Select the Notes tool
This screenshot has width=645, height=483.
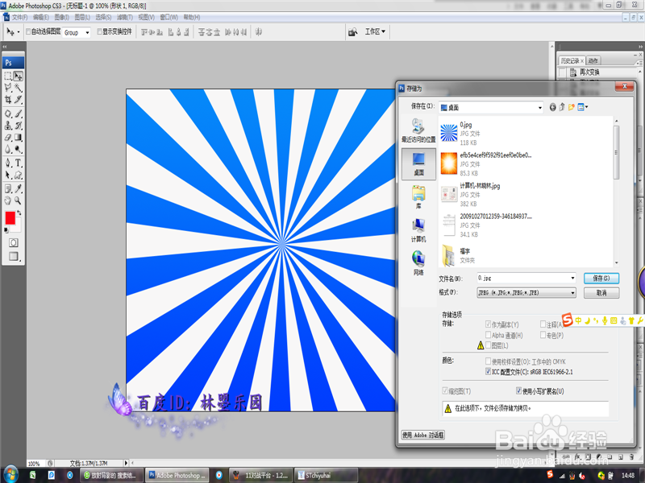(x=8, y=188)
